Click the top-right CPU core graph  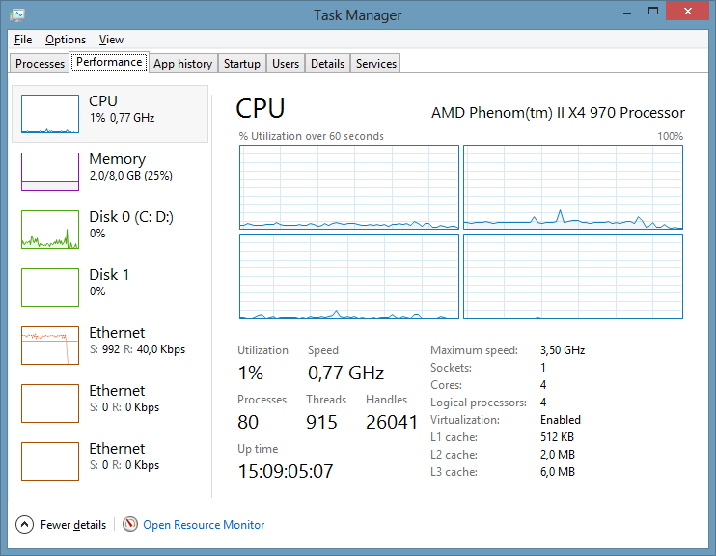coord(573,187)
